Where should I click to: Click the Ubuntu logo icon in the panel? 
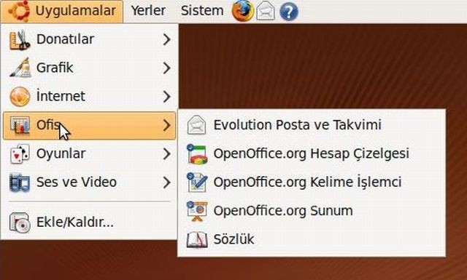tap(19, 11)
